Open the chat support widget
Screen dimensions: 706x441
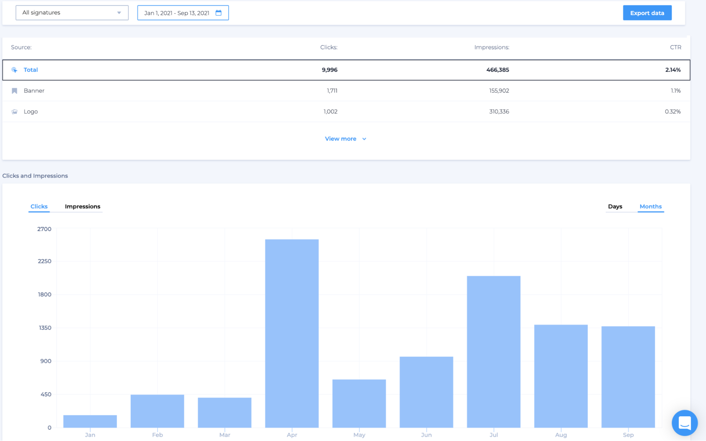pyautogui.click(x=684, y=423)
